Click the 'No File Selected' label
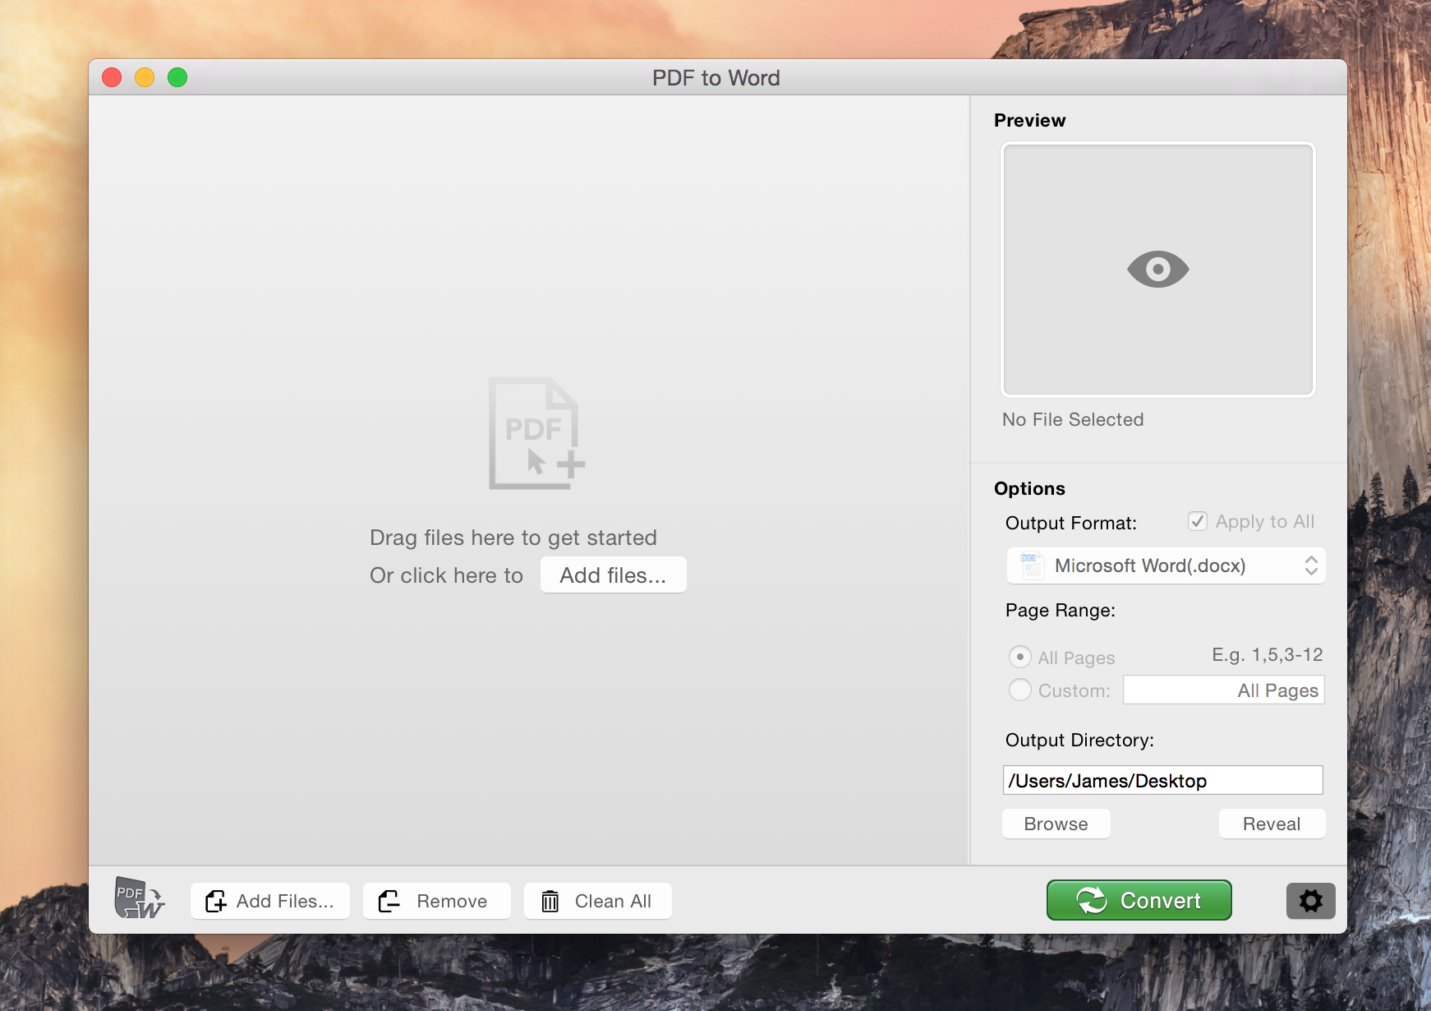1431x1011 pixels. tap(1073, 419)
